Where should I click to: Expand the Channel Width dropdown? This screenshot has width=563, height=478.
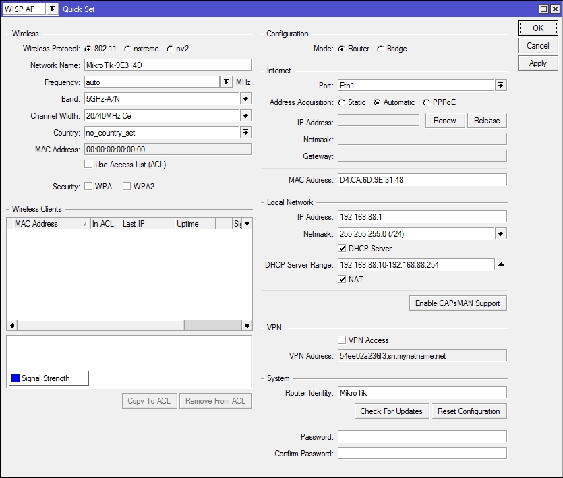[x=245, y=116]
